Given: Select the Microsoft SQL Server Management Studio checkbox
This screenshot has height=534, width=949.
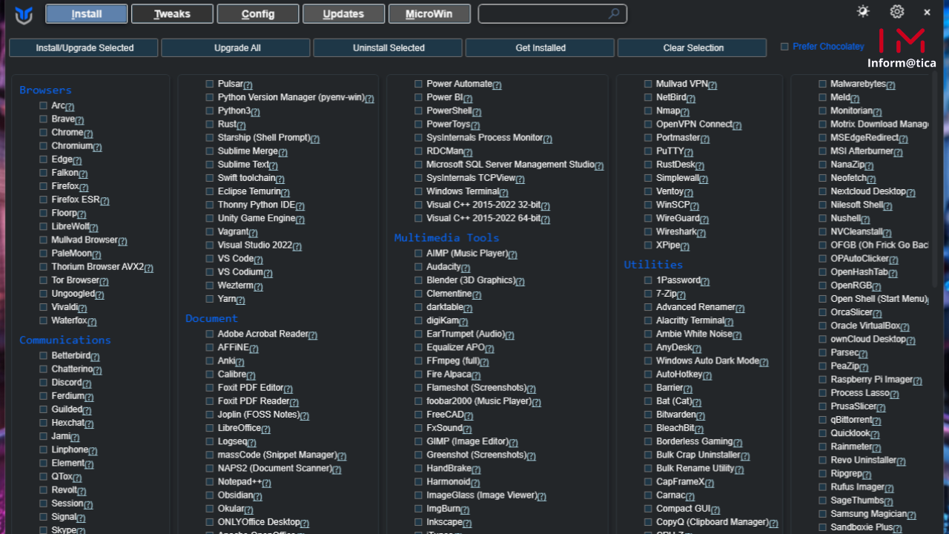Looking at the screenshot, I should pos(419,165).
